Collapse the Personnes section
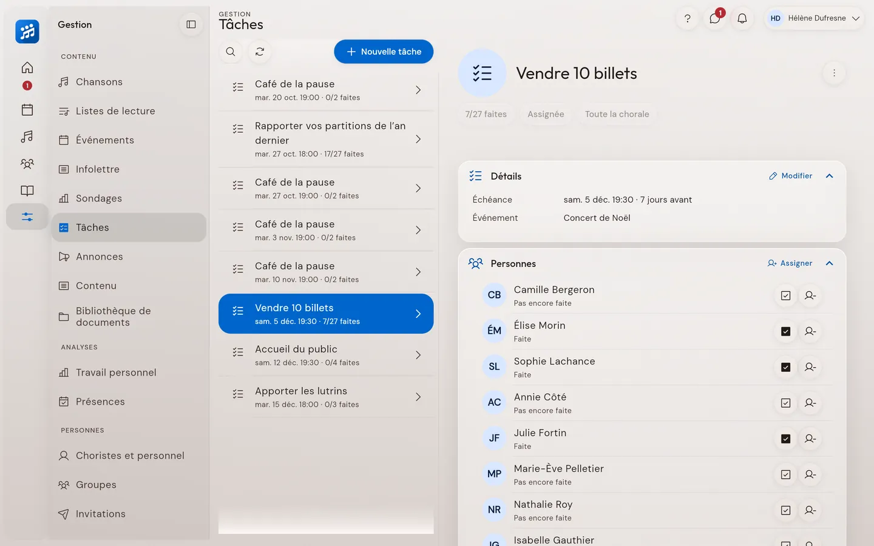 click(830, 263)
